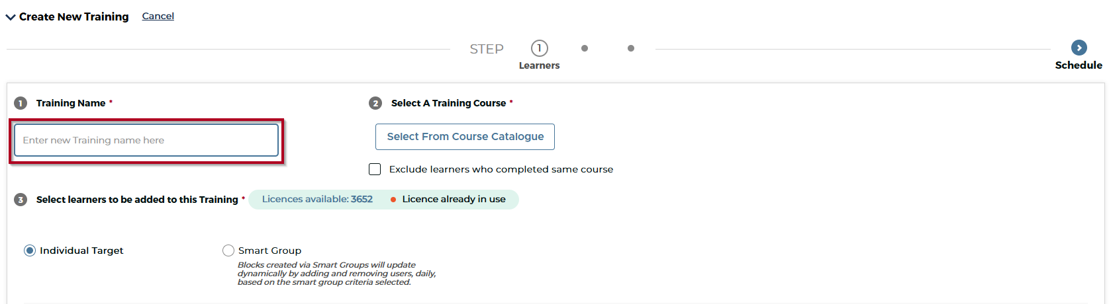Select step 1 Learners circle icon
This screenshot has height=304, width=1109.
coord(540,48)
